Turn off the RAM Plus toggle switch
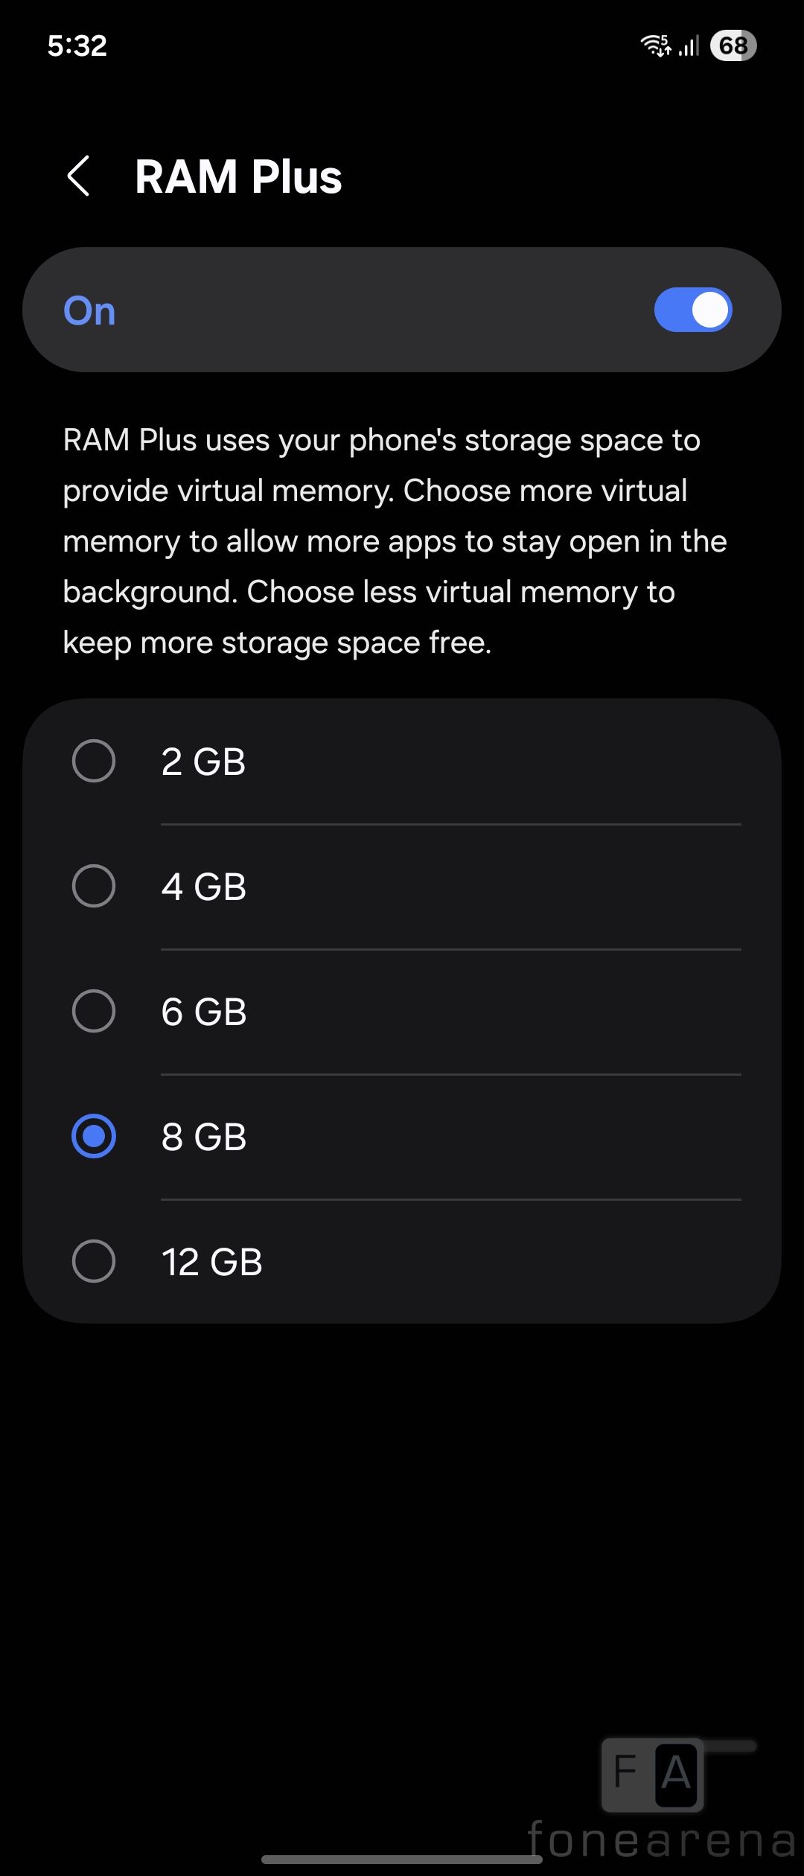Viewport: 804px width, 1876px height. pyautogui.click(x=692, y=310)
